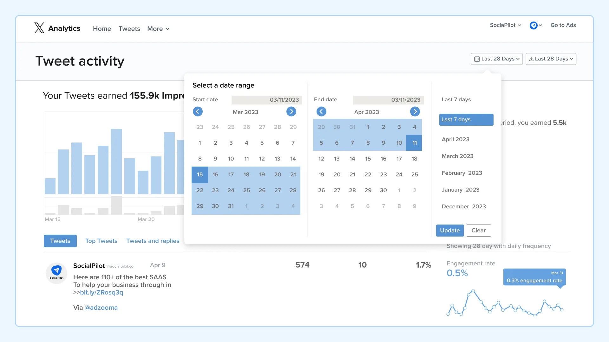Go to previous month in start calendar
609x342 pixels.
coord(198,111)
